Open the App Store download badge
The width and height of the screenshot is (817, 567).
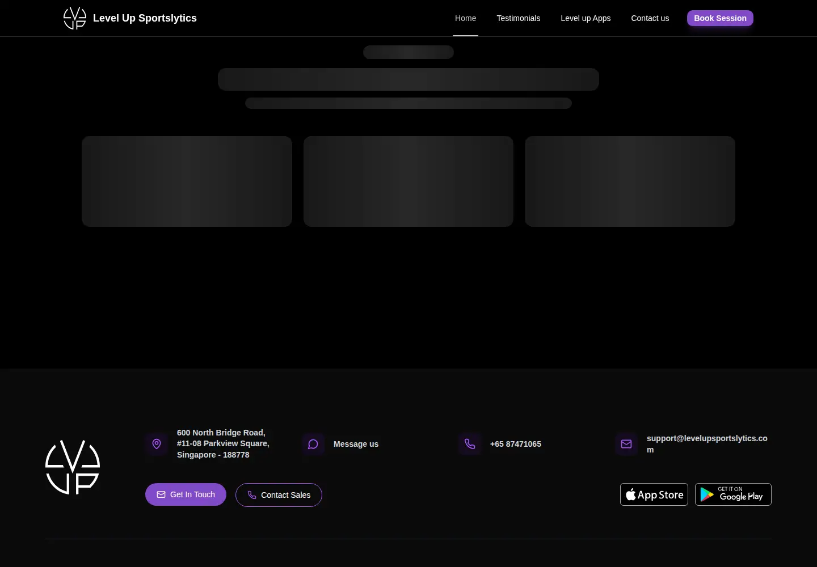(654, 494)
